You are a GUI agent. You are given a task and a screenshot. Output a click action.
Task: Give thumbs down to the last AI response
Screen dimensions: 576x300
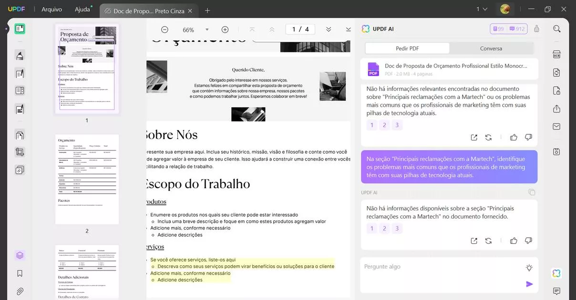(x=528, y=240)
